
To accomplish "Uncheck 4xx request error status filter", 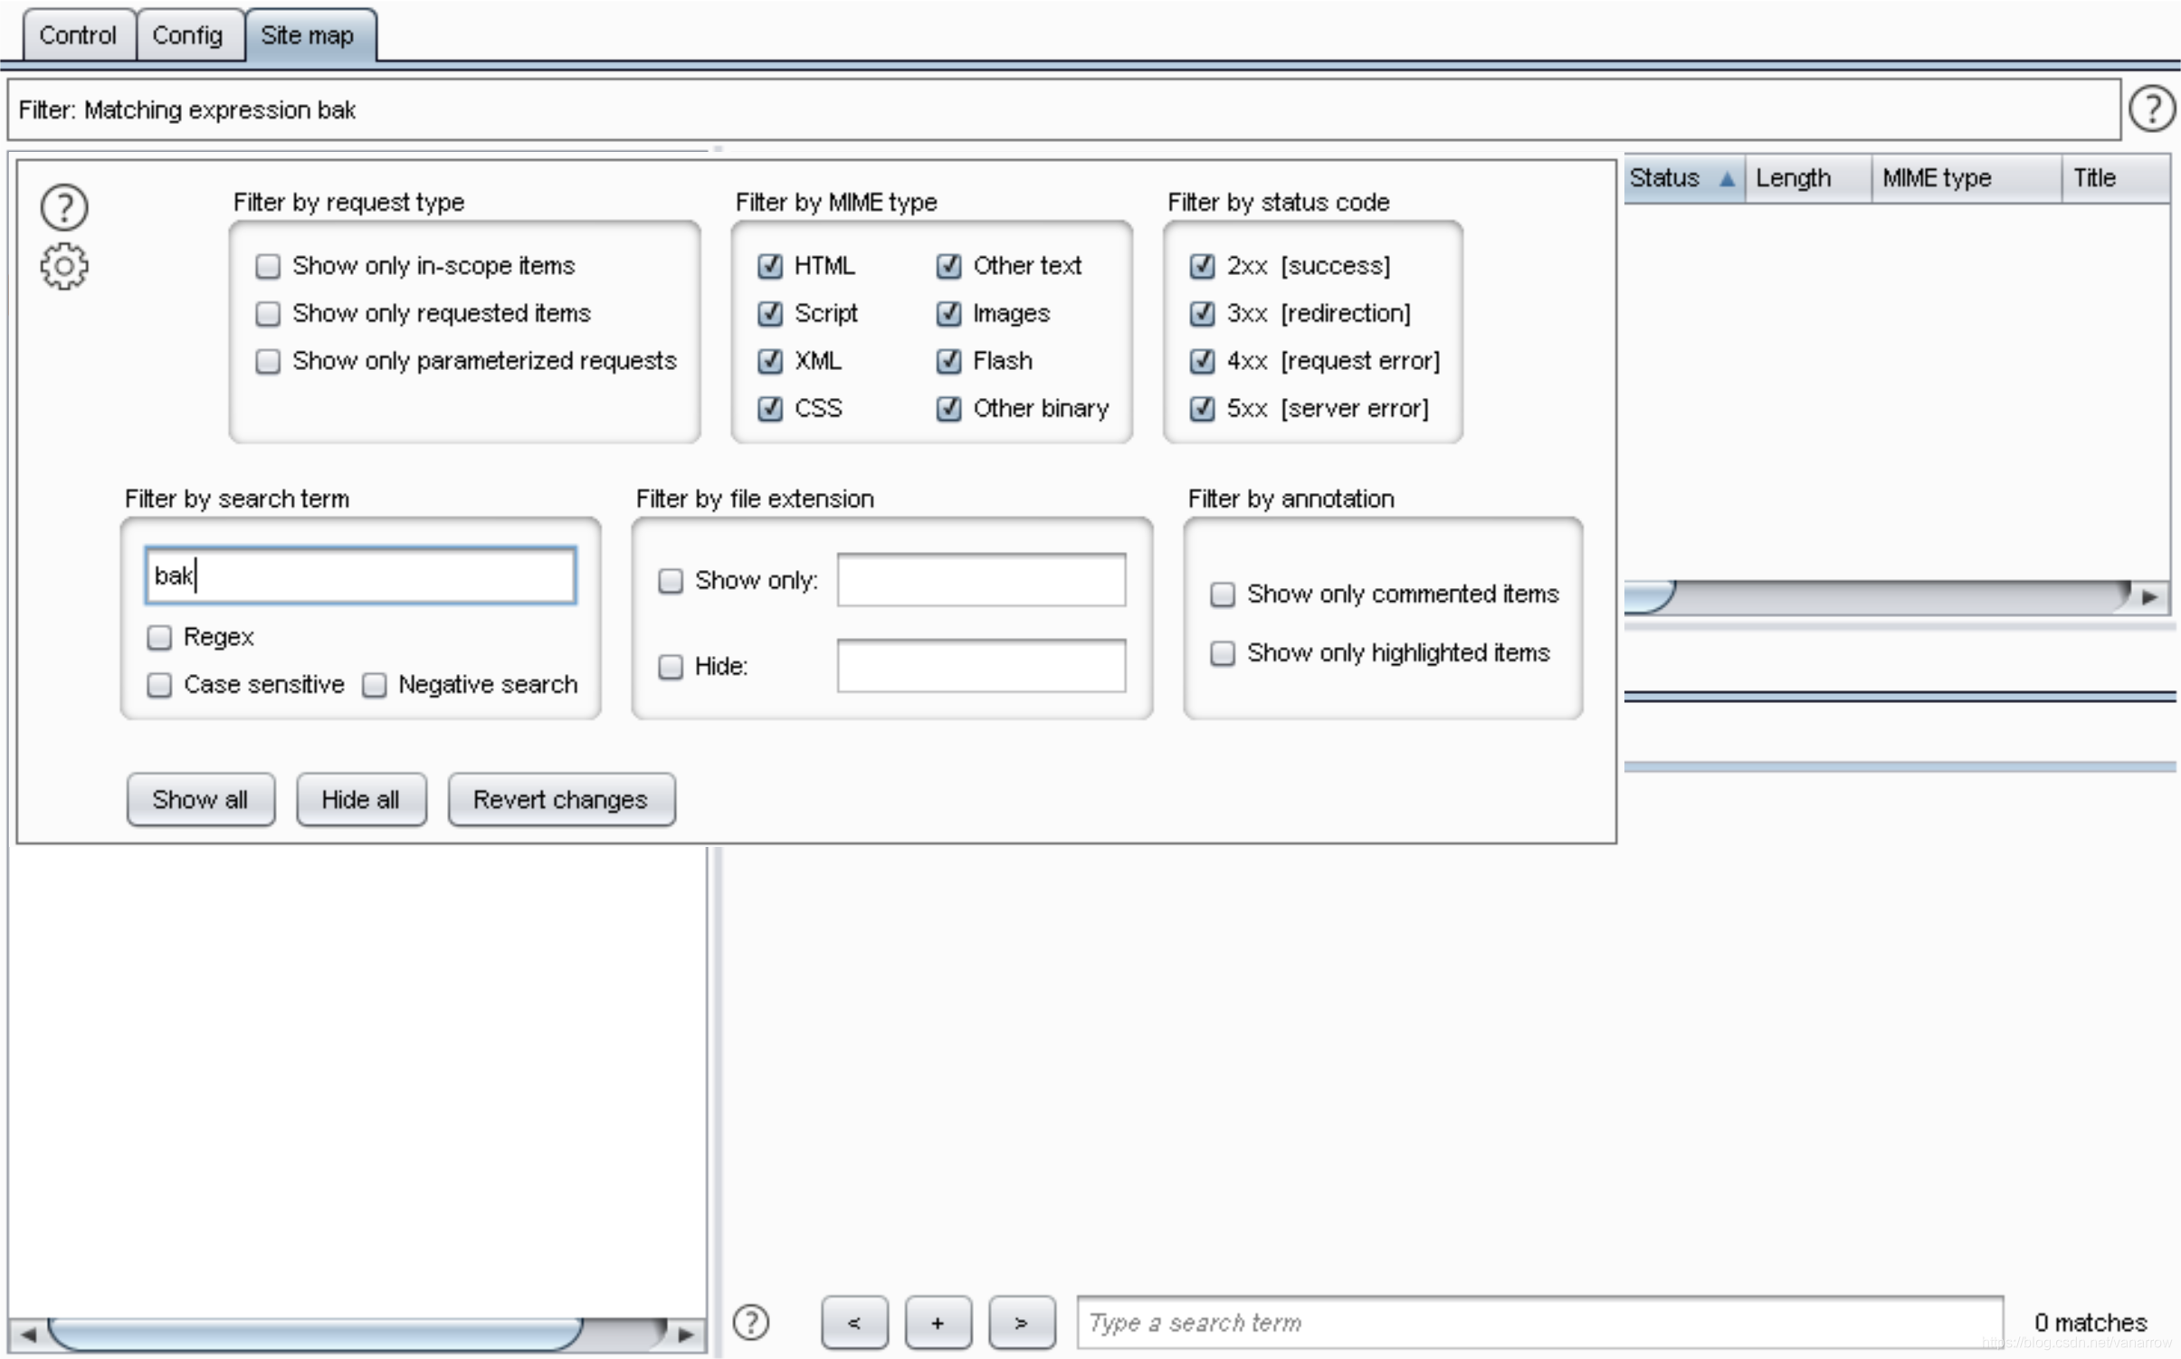I will 1202,361.
